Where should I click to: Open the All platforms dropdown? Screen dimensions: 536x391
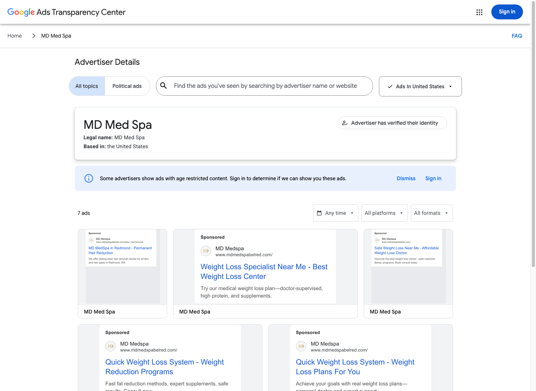click(x=385, y=213)
